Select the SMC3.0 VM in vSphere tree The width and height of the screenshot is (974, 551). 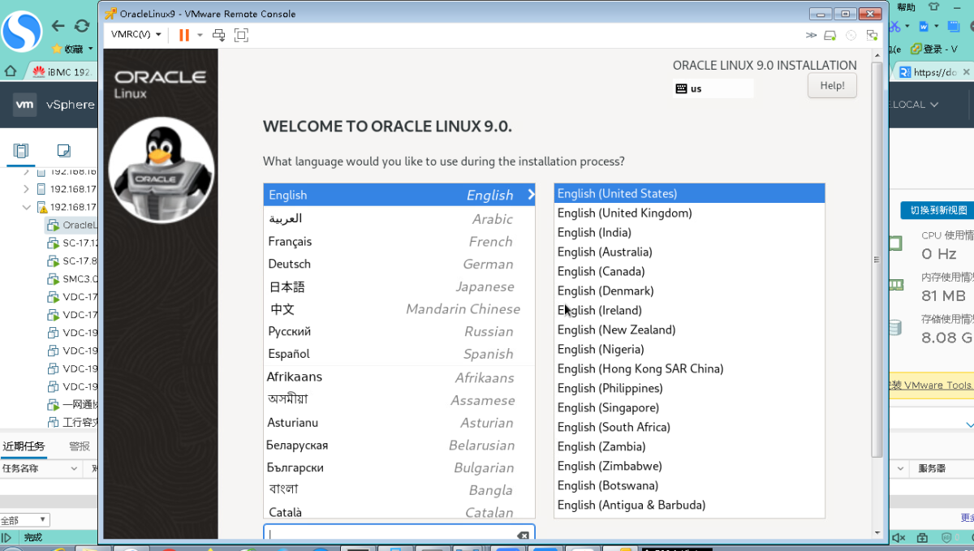point(72,278)
